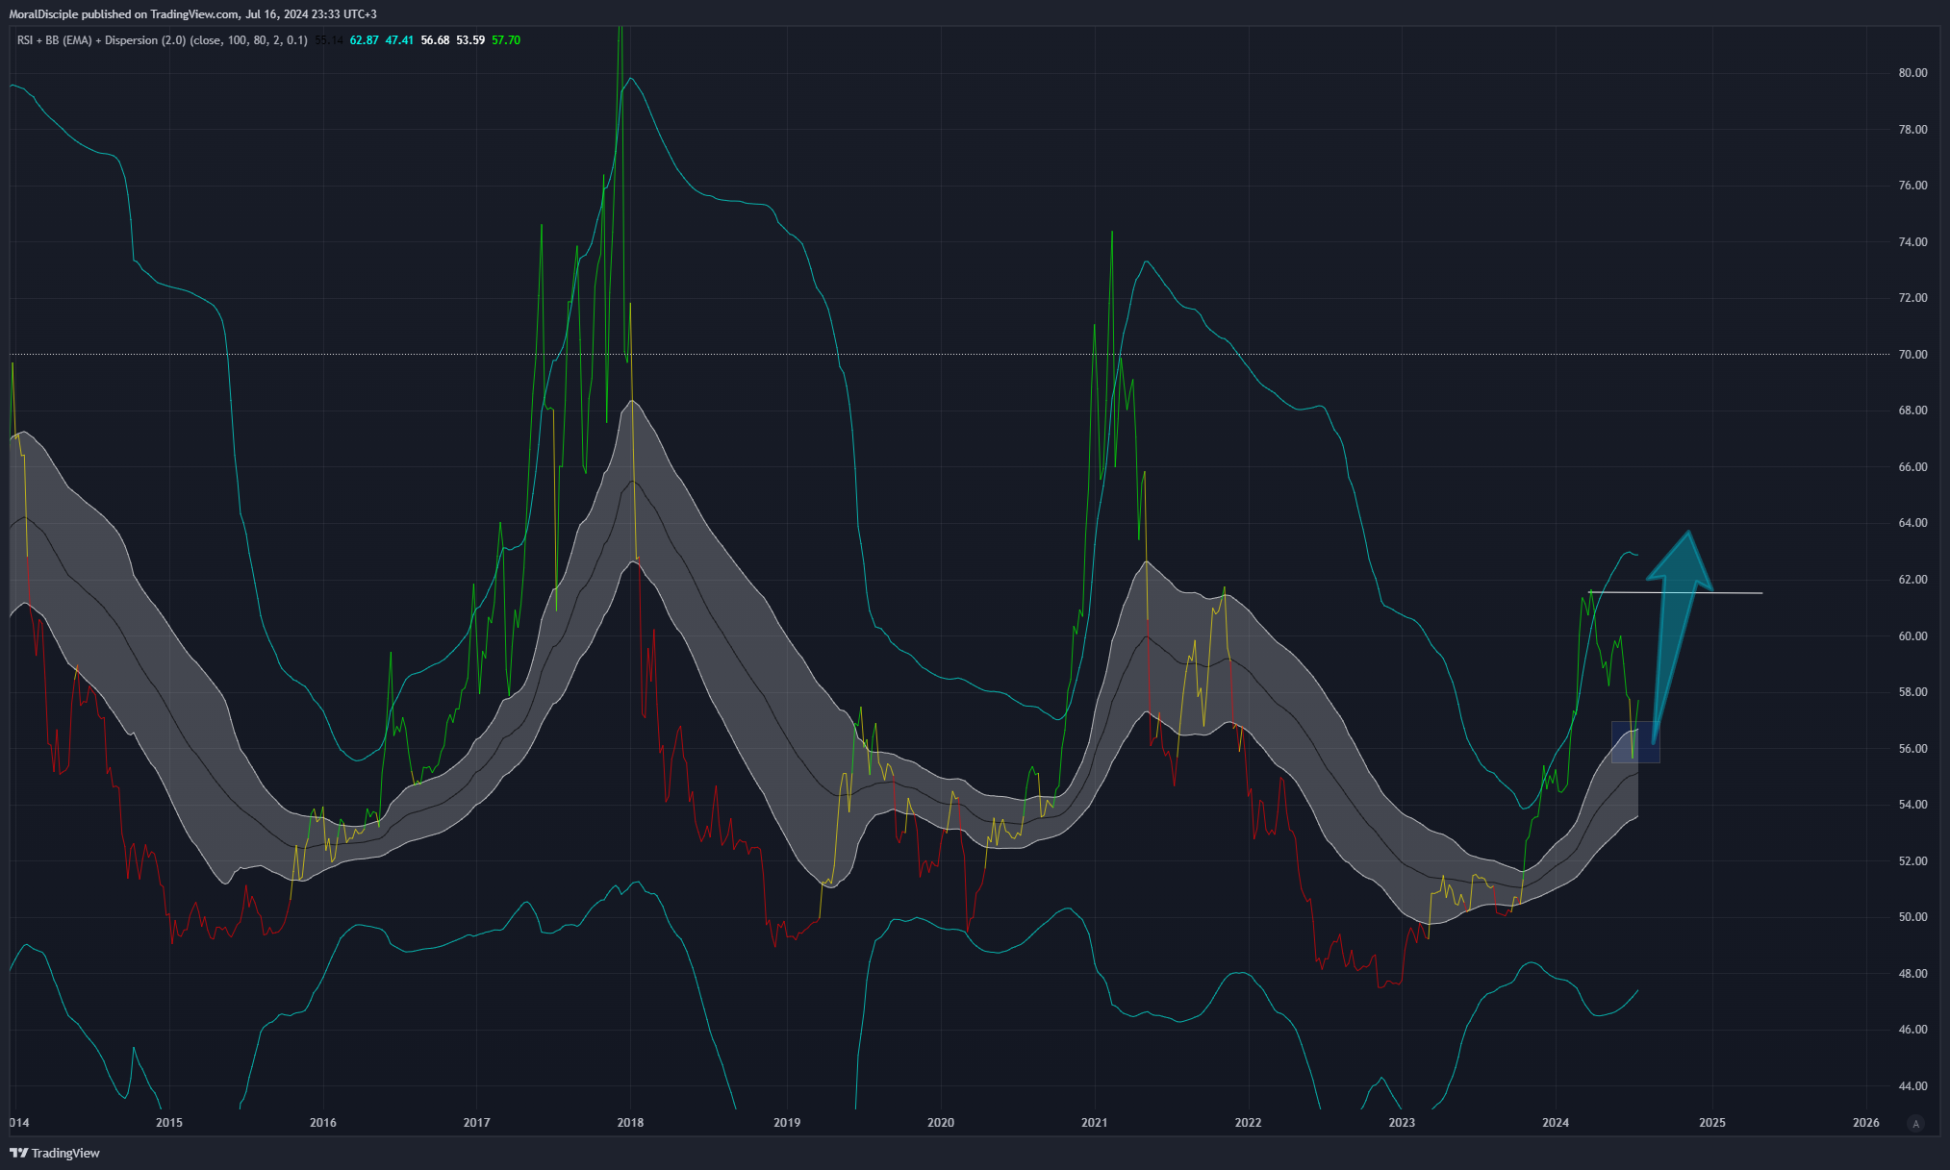Image resolution: width=1950 pixels, height=1170 pixels.
Task: Click the 76.00 price scale label
Action: tap(1912, 186)
